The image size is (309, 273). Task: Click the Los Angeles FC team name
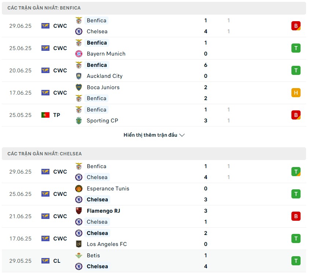click(107, 244)
